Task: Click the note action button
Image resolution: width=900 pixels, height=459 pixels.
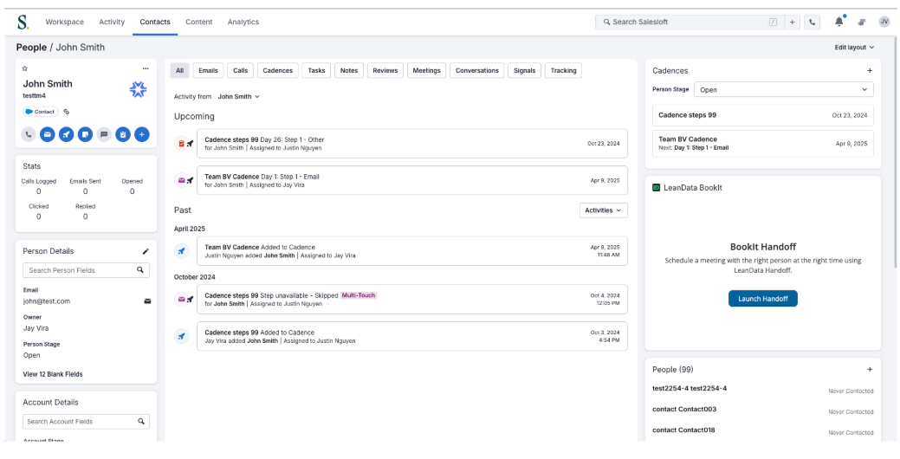Action: (x=85, y=135)
